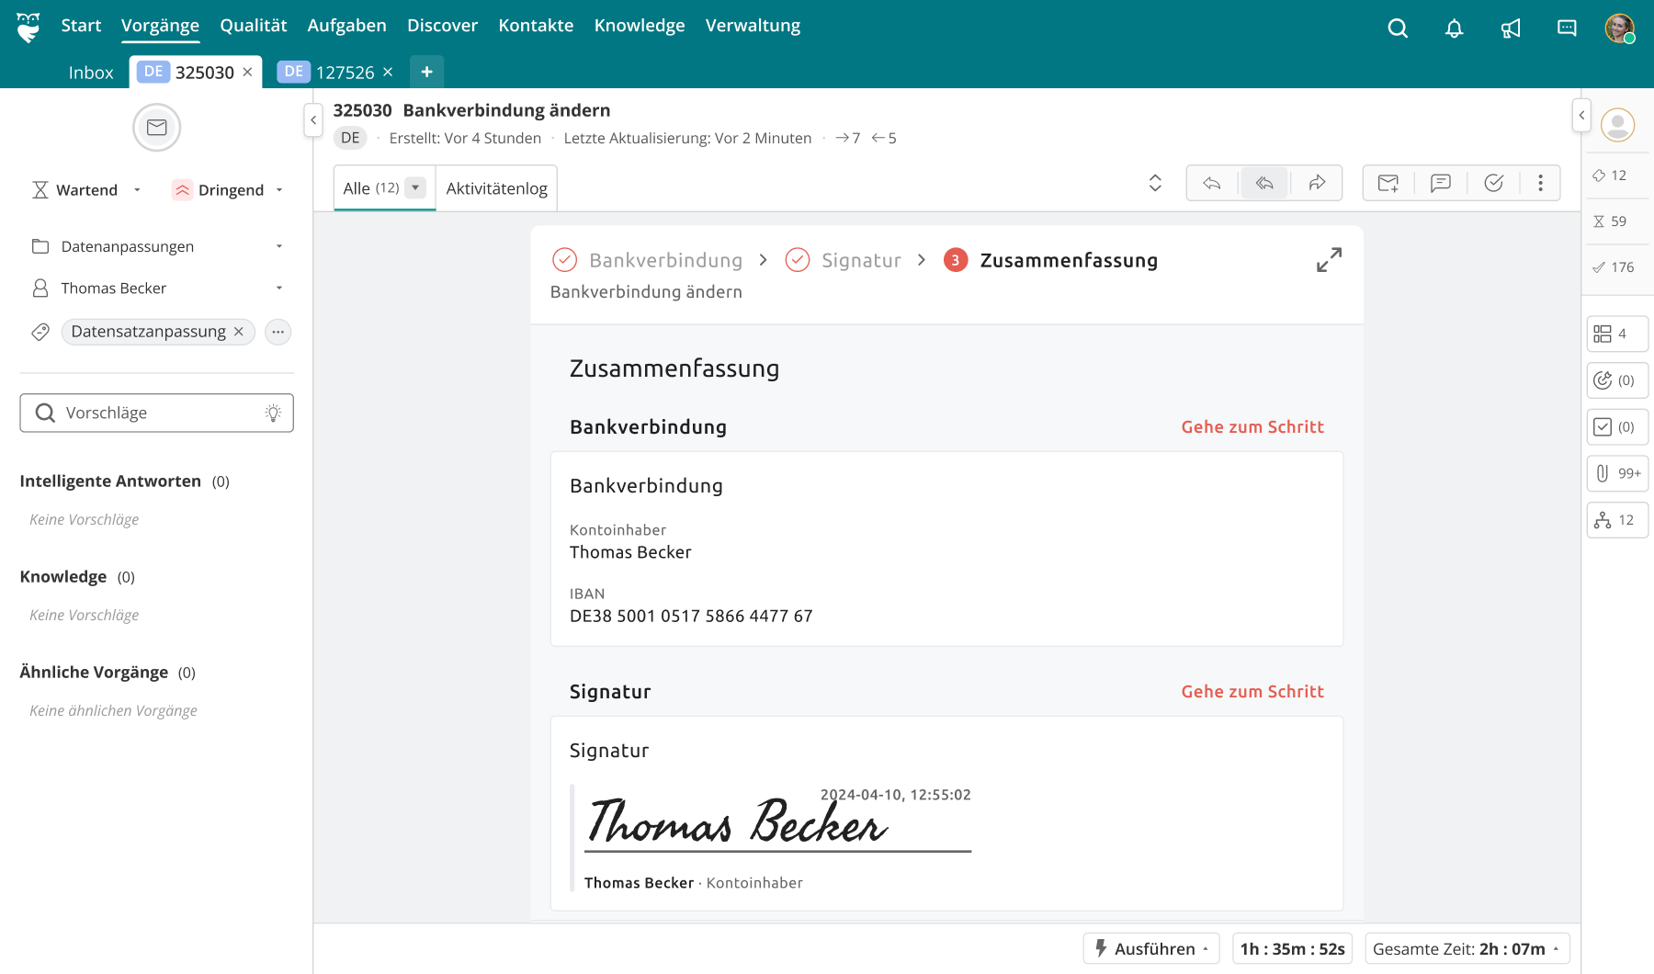Image resolution: width=1654 pixels, height=974 pixels.
Task: Expand the Zusammenfassung form to fullscreen
Action: tap(1329, 260)
